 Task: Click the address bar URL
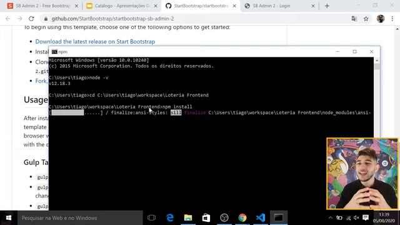(x=112, y=19)
